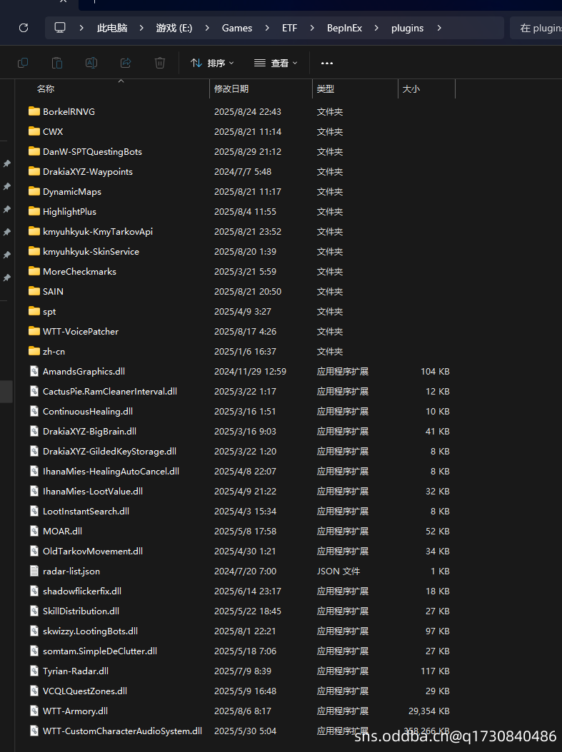This screenshot has width=562, height=752.
Task: Expand the chevron after 此电脑 in the breadcrumb
Action: (x=141, y=28)
